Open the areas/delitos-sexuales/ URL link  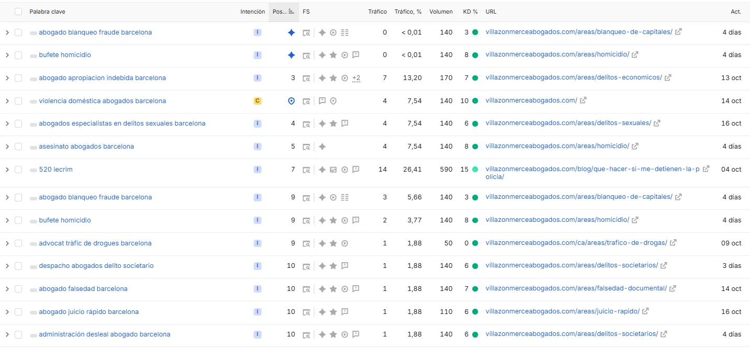569,123
